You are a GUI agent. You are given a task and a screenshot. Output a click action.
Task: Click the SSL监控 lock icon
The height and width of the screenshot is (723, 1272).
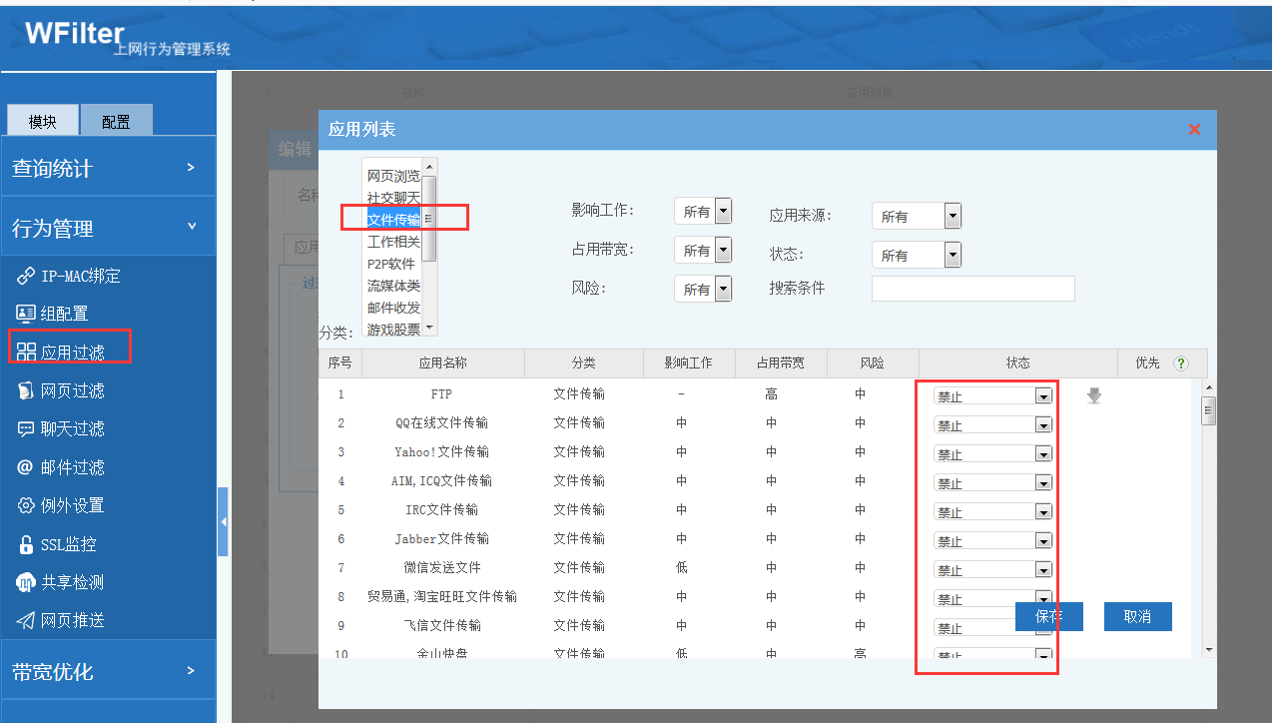(26, 545)
